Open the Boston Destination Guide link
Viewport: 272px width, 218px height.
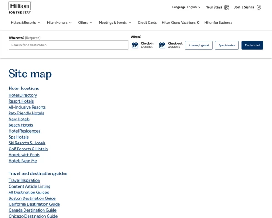pos(32,198)
